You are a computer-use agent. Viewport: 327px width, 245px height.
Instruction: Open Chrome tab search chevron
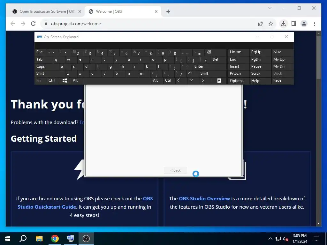tap(270, 8)
